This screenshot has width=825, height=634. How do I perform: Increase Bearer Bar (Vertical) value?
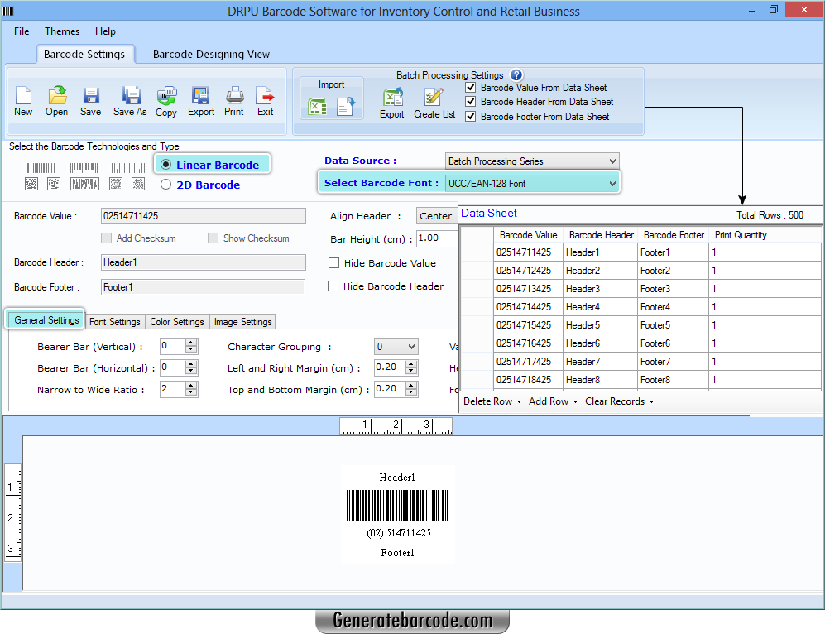click(191, 343)
